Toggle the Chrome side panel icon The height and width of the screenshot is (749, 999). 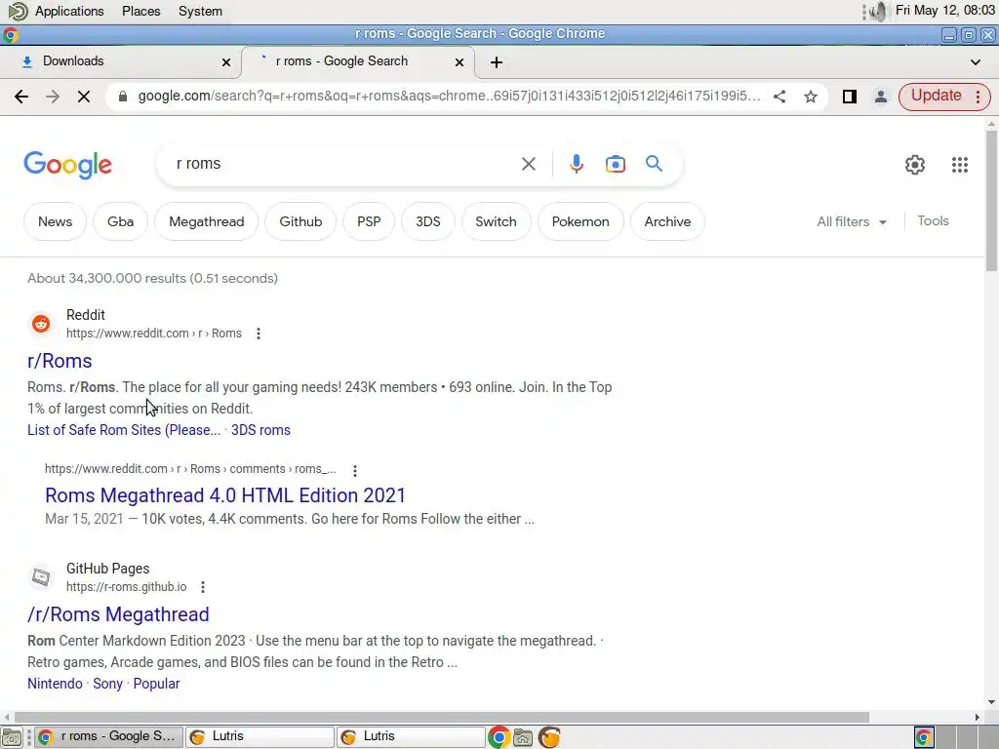tap(850, 97)
